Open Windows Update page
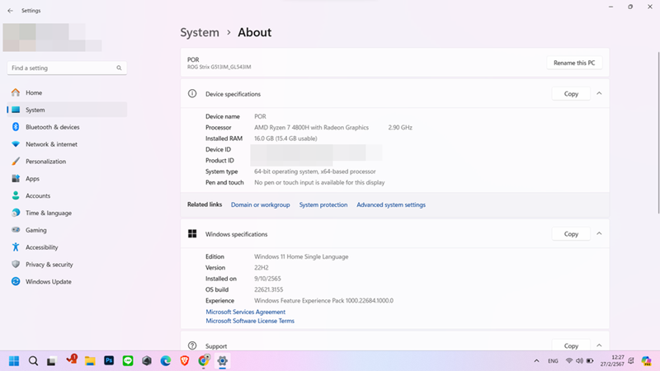Screen dimensions: 660x371 click(48, 282)
